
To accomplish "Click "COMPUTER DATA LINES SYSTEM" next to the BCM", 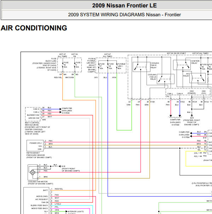I will point(67,111).
